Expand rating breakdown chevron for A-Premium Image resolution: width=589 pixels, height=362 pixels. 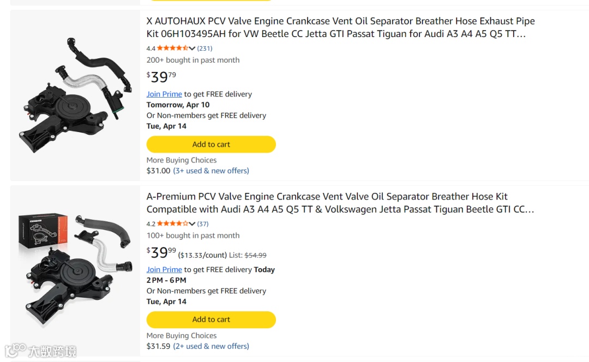[192, 224]
